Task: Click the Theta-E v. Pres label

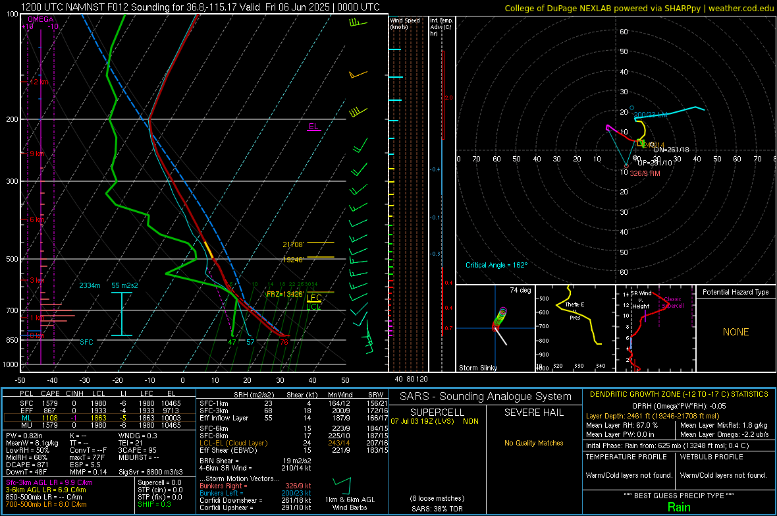Action: point(575,311)
